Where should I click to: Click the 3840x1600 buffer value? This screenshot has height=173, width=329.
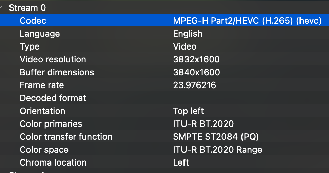tap(196, 72)
